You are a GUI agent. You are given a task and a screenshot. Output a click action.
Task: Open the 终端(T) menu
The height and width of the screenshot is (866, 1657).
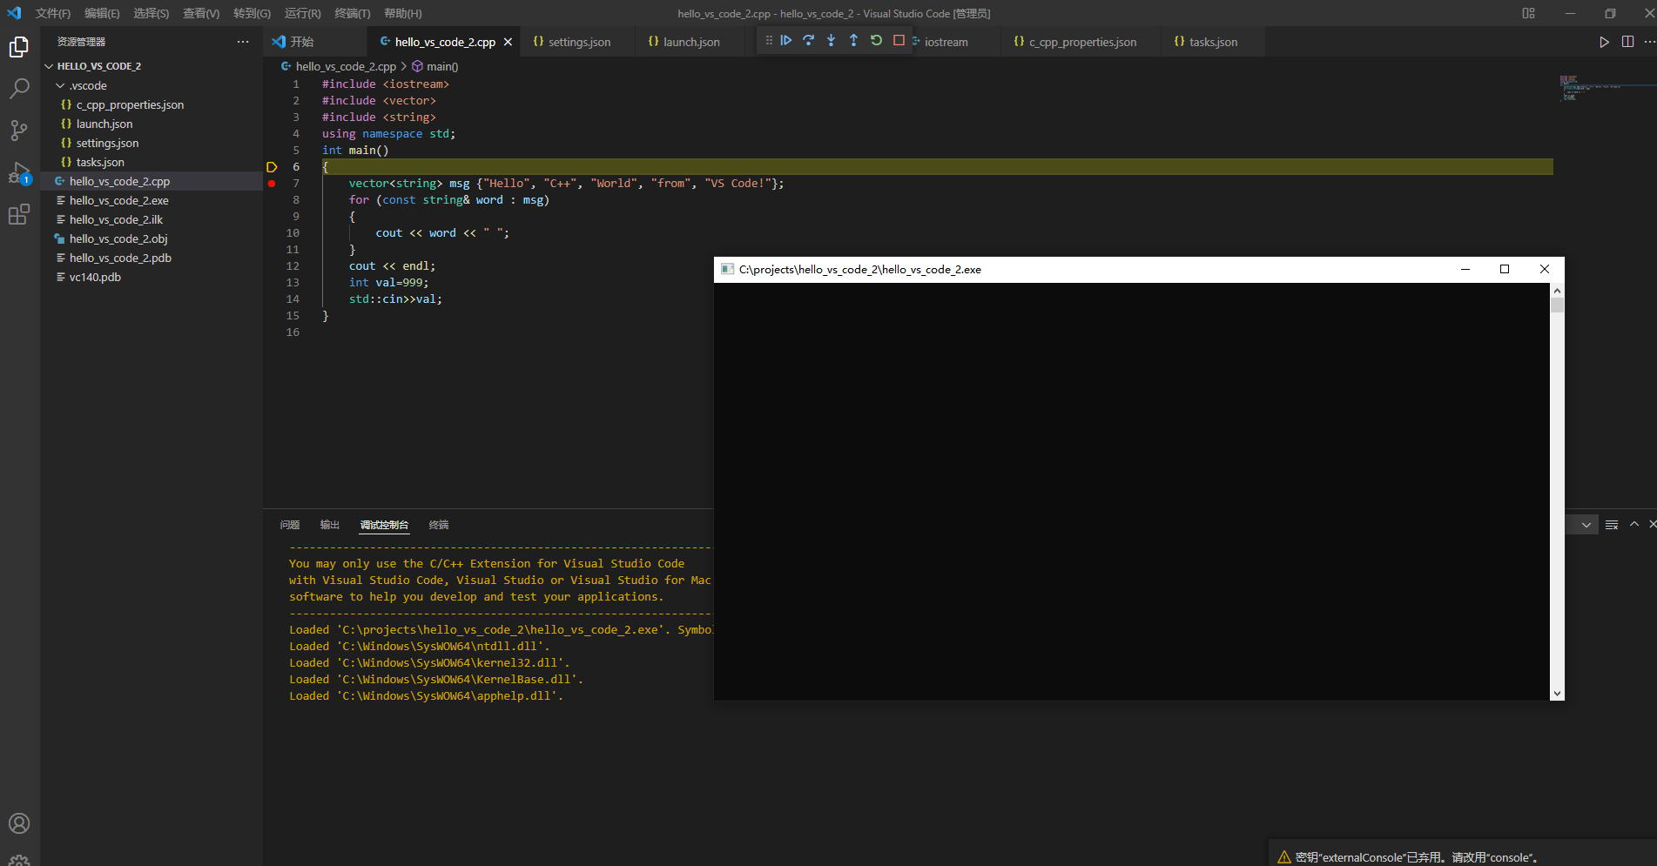click(x=353, y=13)
